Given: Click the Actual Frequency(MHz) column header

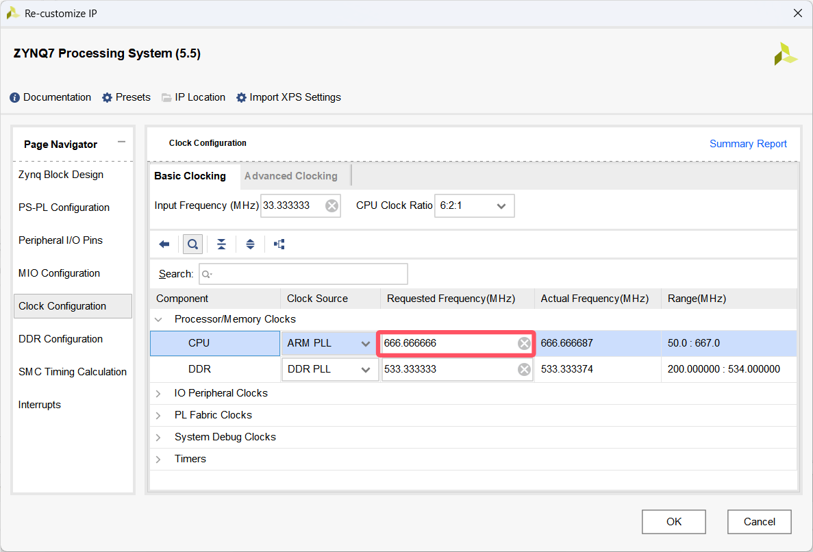Looking at the screenshot, I should (x=598, y=299).
